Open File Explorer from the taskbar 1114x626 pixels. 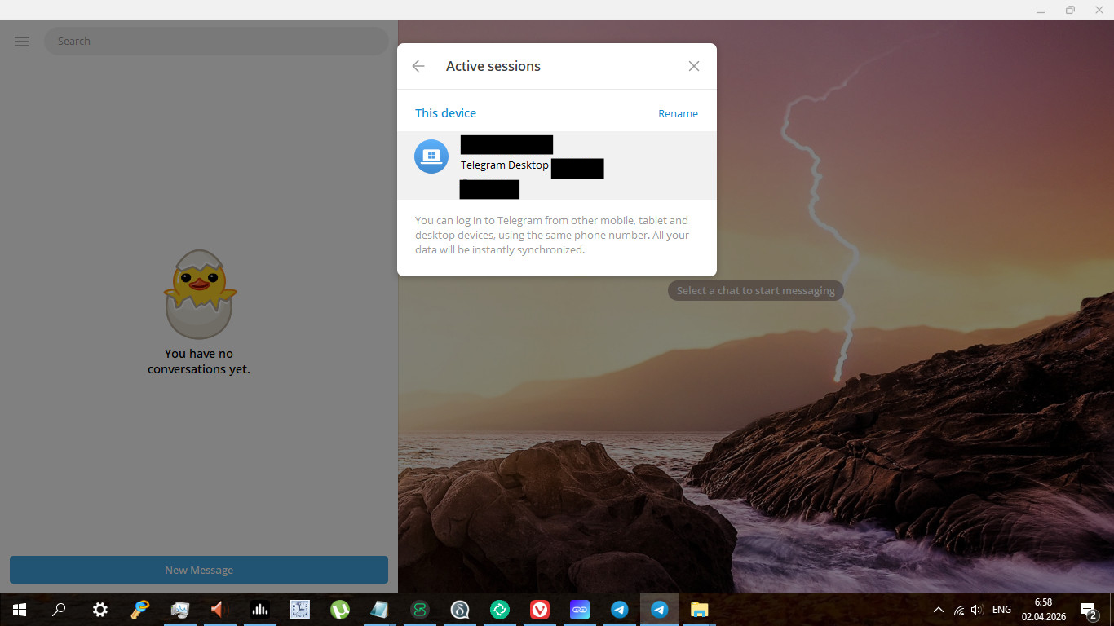click(699, 610)
